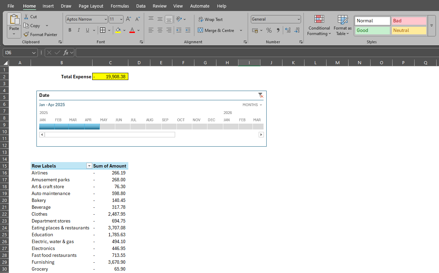Switch to the Page Layout tab
Viewport: 439px width, 273px height.
pos(91,6)
